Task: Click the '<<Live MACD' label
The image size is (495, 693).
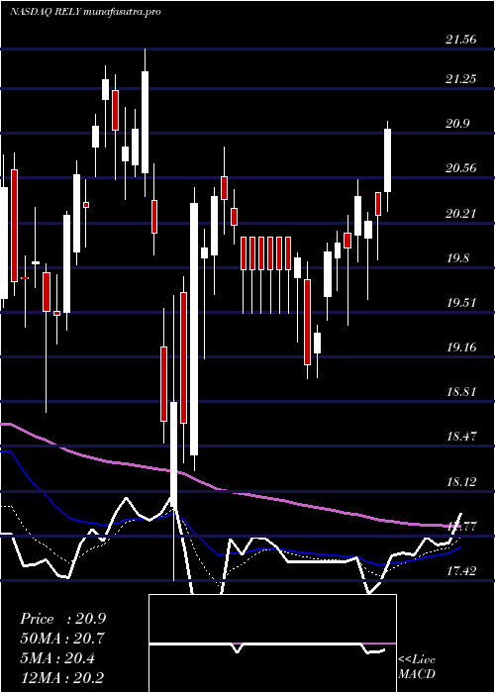Action: click(x=417, y=667)
